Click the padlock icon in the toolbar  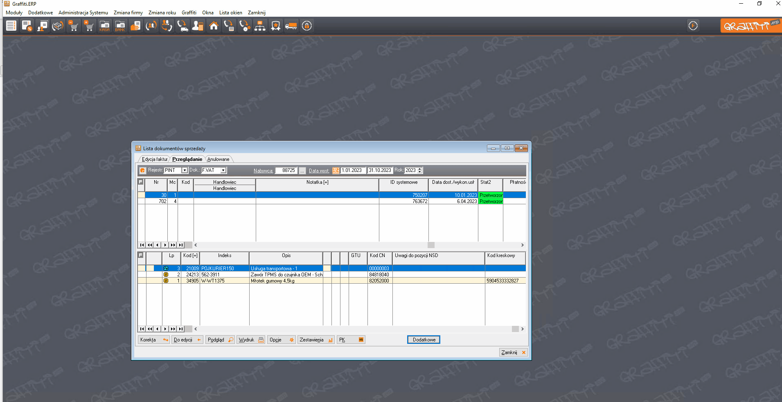(x=306, y=26)
